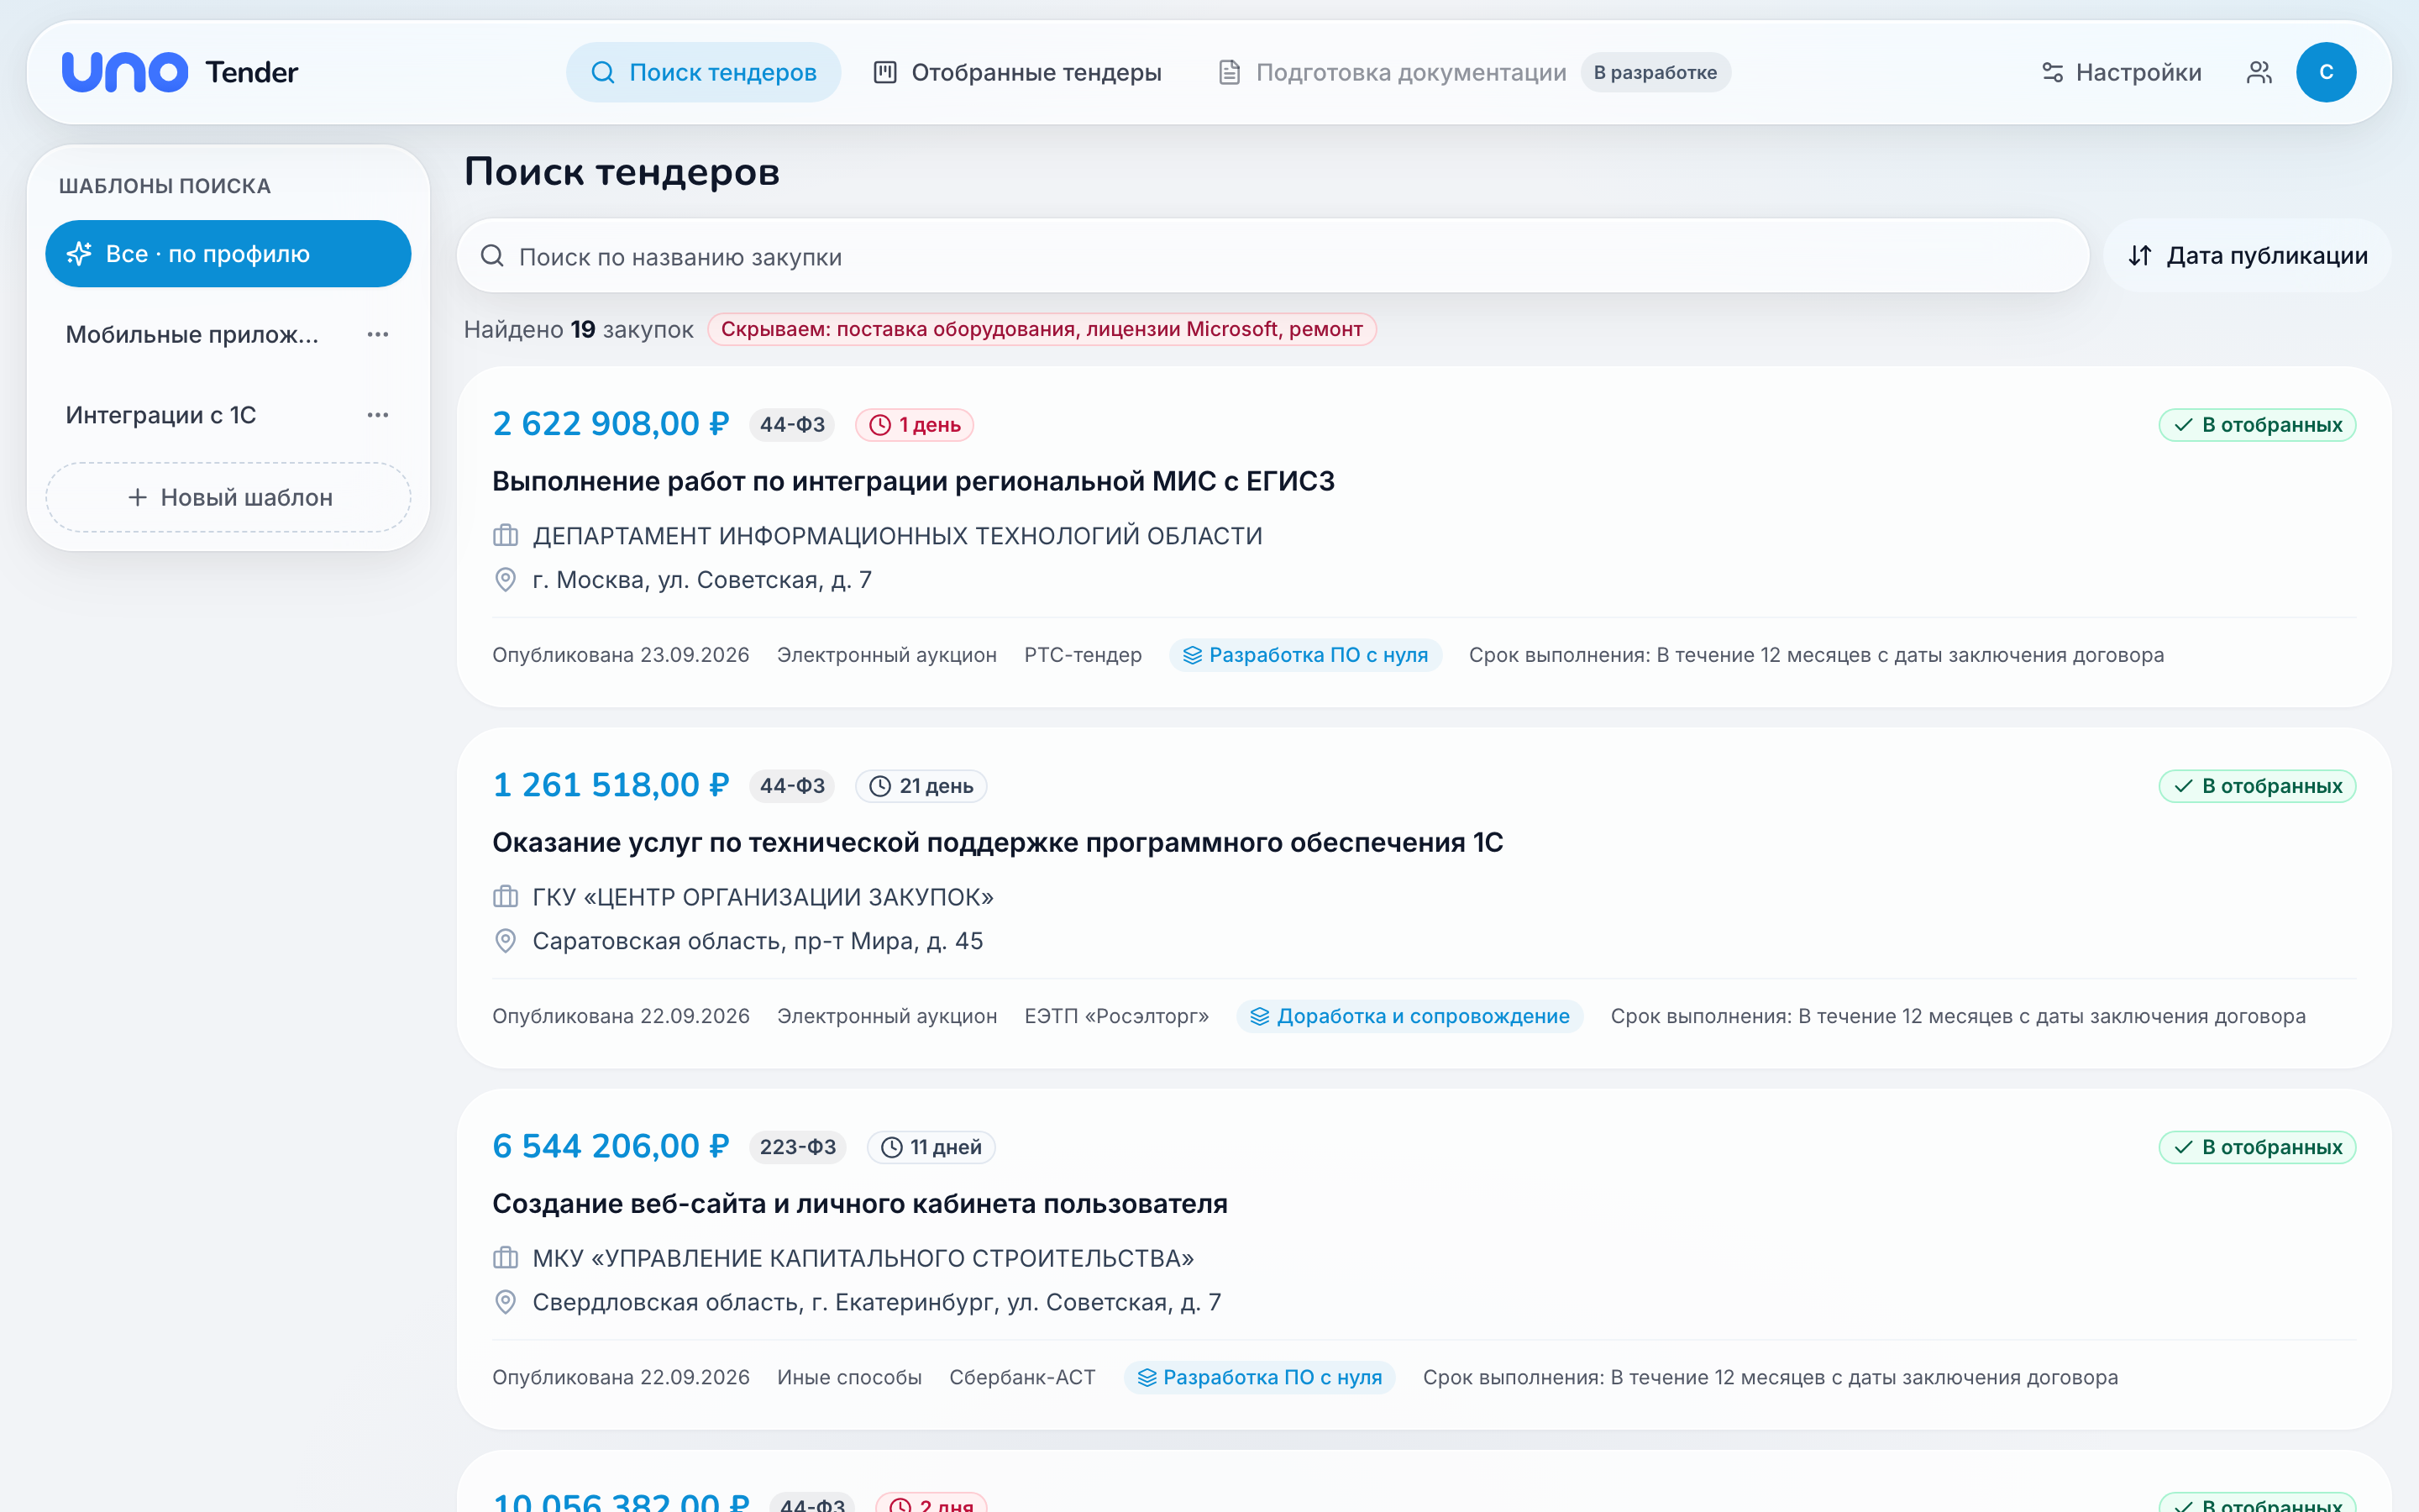Open tender Создание веб-сайта и личного кабинета
Image resolution: width=2419 pixels, height=1512 pixels.
tap(859, 1203)
